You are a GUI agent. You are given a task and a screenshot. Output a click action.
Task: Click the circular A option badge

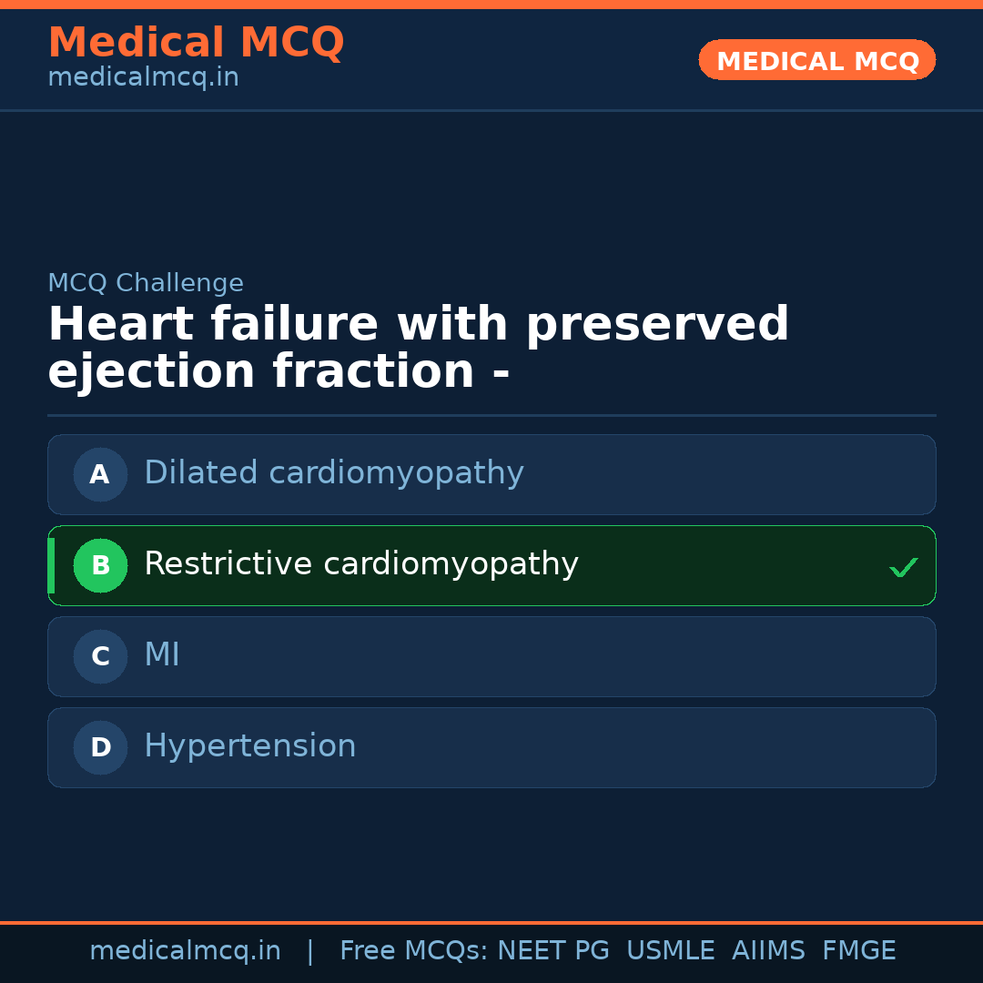pos(100,474)
